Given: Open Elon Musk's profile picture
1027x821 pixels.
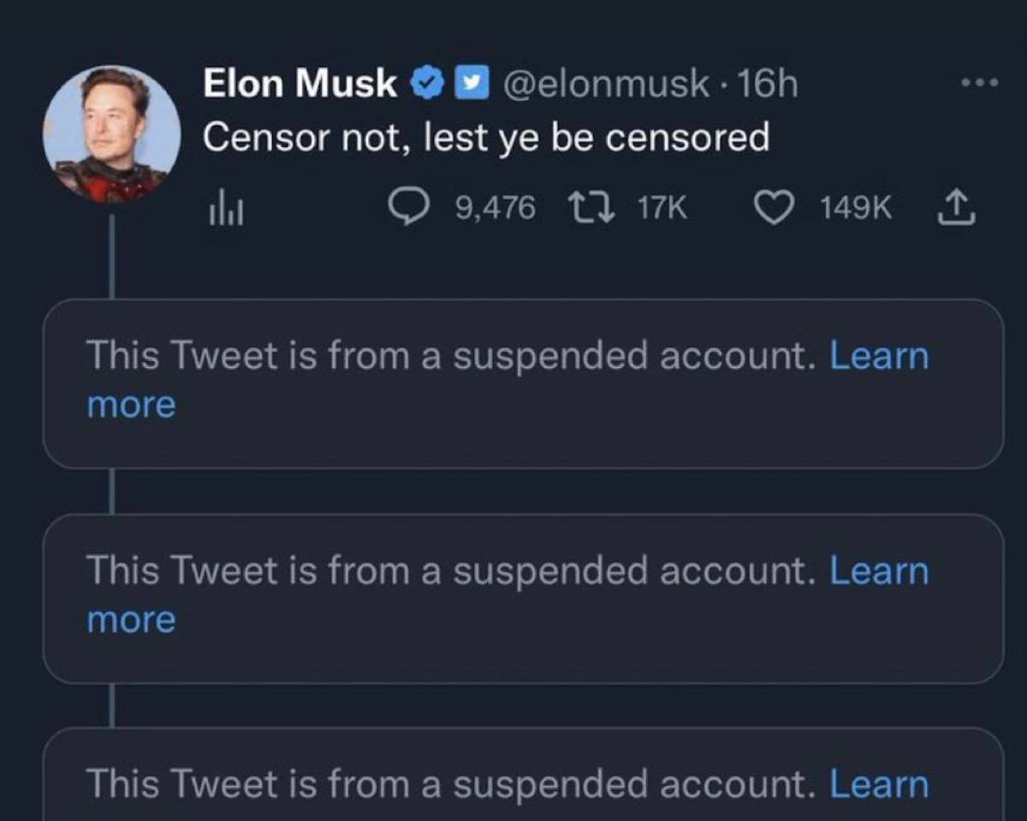Looking at the screenshot, I should (x=112, y=133).
